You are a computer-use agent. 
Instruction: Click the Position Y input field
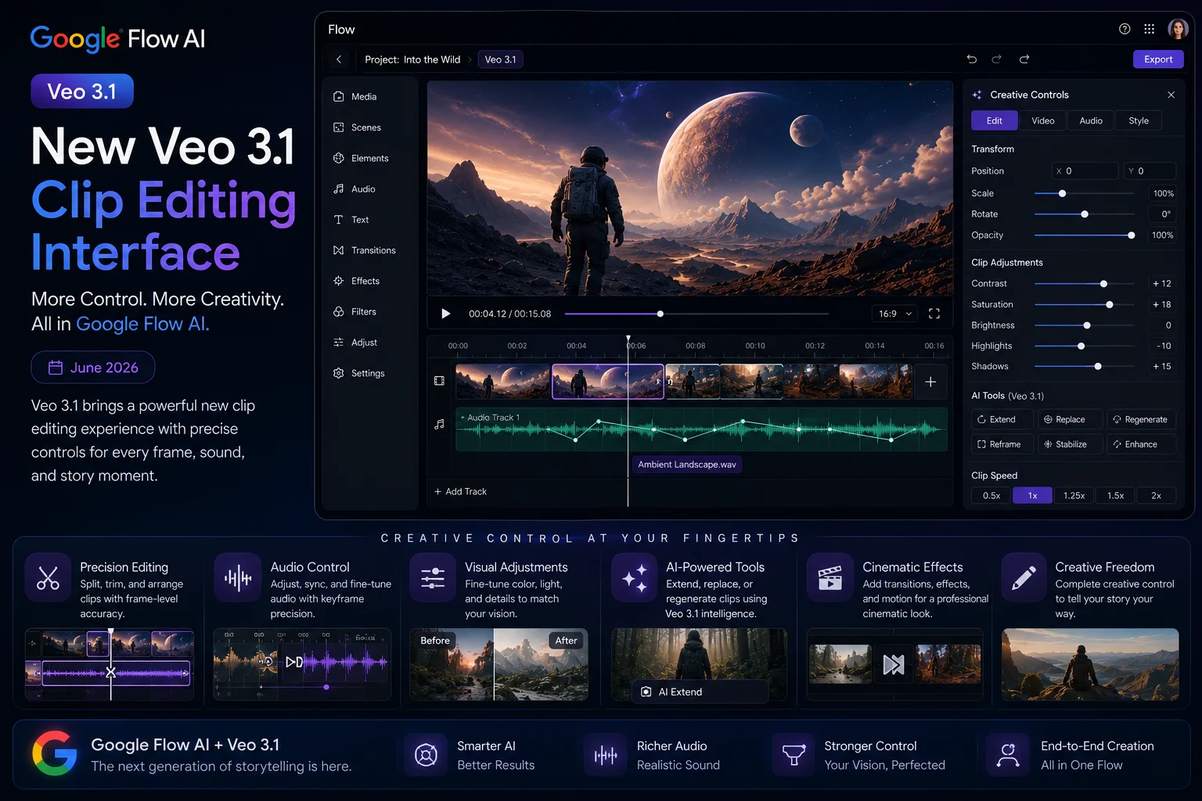(1150, 171)
